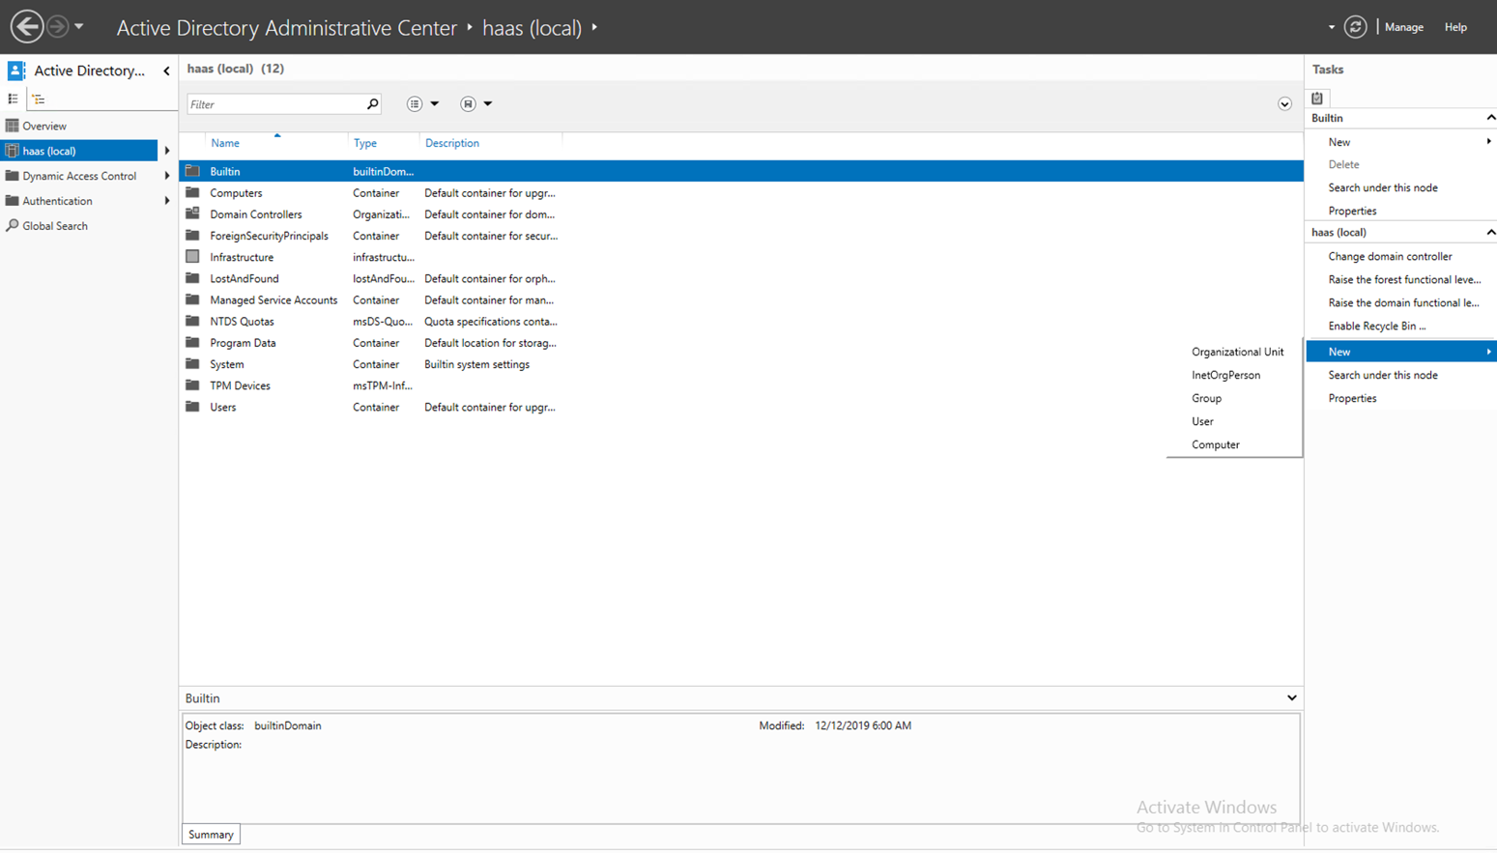Select the Users container row

[741, 407]
